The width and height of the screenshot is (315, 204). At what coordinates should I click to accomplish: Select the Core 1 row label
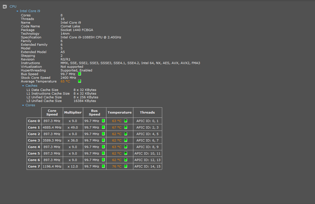[34, 127]
